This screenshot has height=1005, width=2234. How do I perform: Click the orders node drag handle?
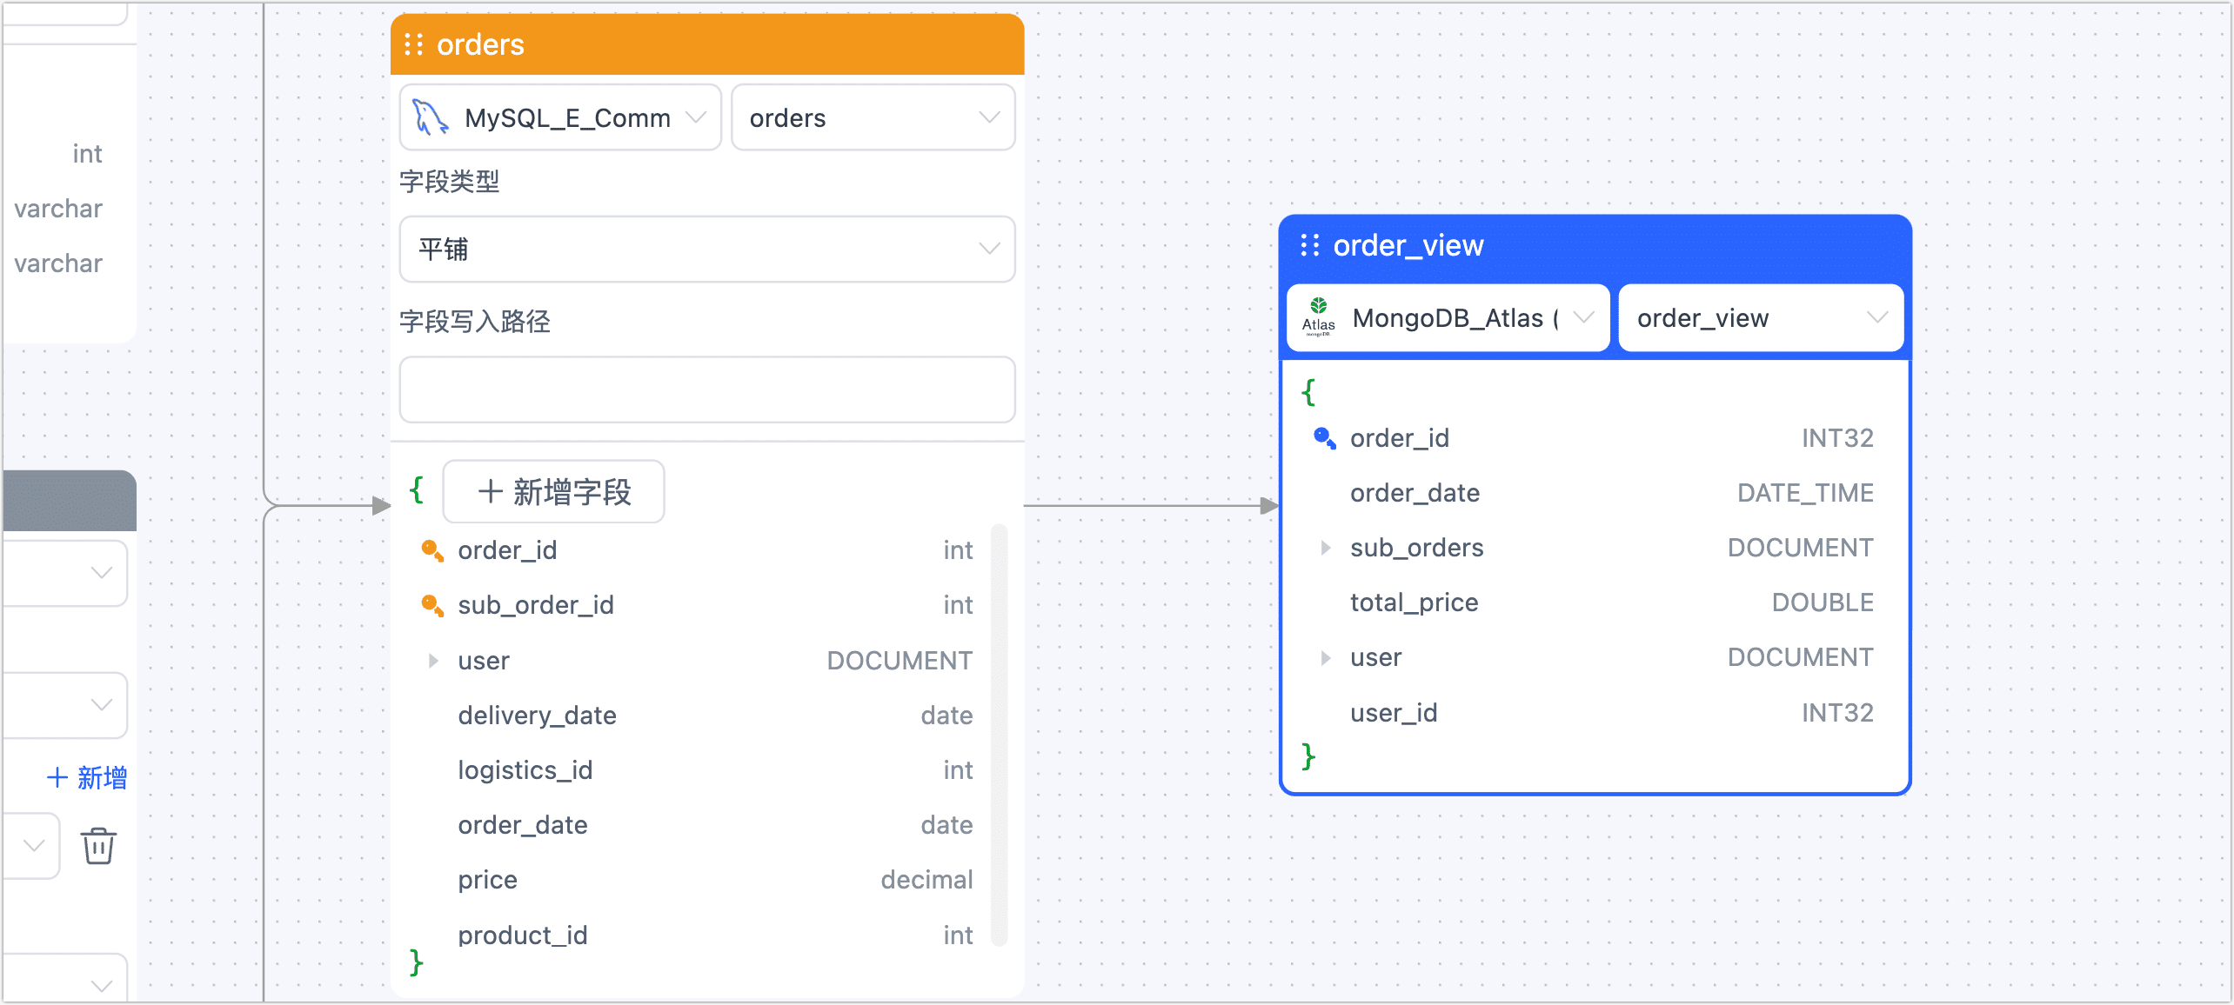pos(414,44)
